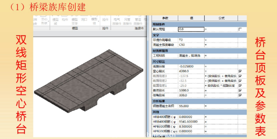Toggle the checkbox in the 实体段长 row
The width and height of the screenshot is (277, 139).
tap(240, 90)
